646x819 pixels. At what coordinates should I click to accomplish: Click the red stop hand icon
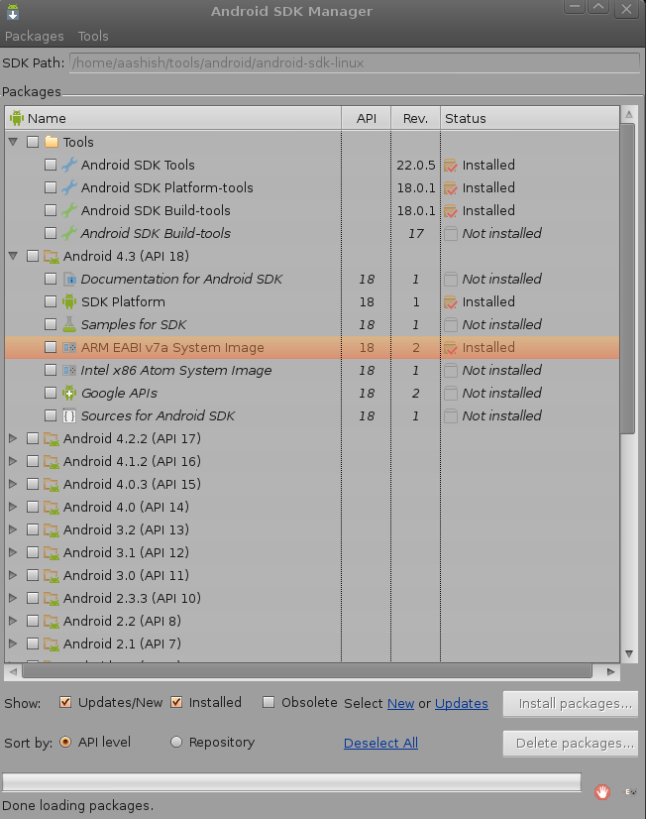[602, 792]
